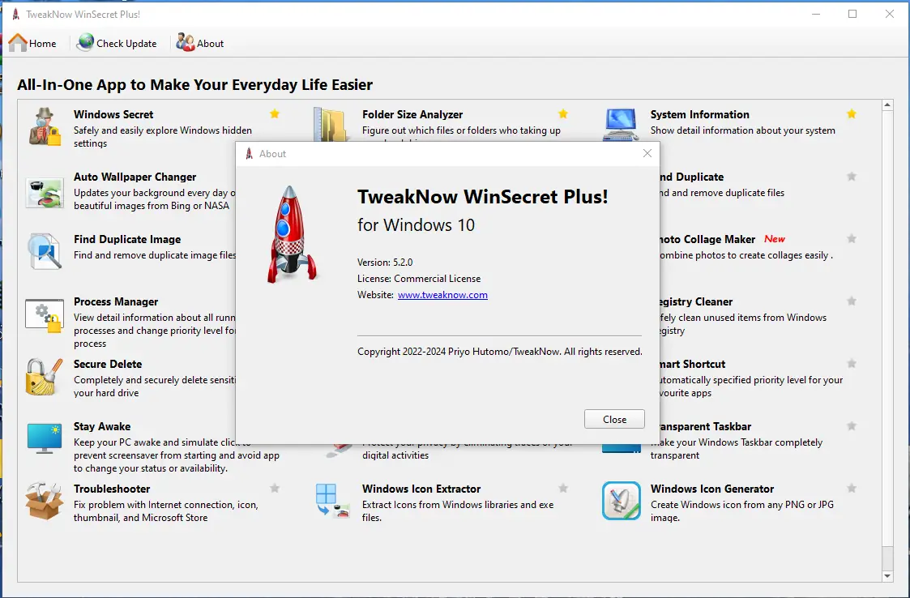Open the Process Manager gear icon
The width and height of the screenshot is (910, 598).
[45, 315]
